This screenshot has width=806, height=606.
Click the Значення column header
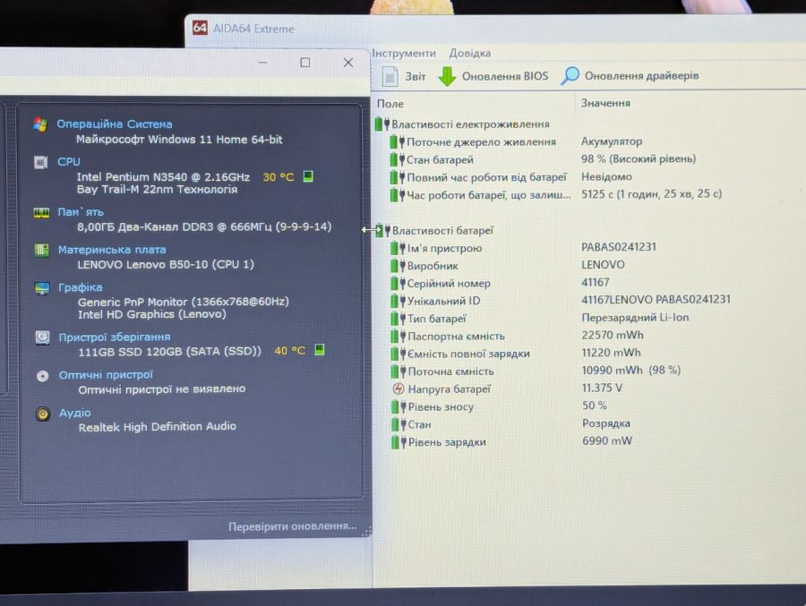pyautogui.click(x=605, y=103)
